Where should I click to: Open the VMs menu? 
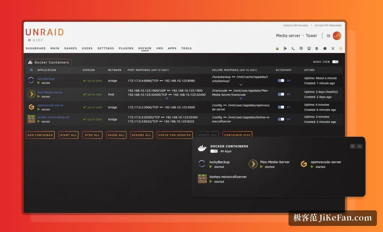tap(160, 48)
